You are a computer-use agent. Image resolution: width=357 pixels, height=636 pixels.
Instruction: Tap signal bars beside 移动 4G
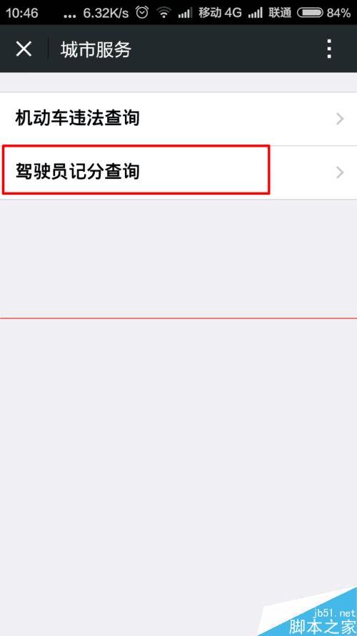click(x=185, y=13)
